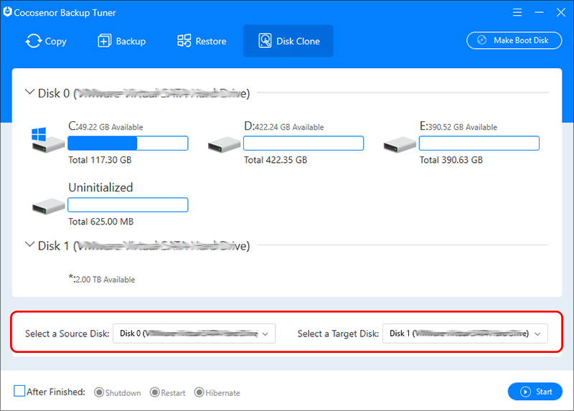Click the 'Total 625.00 MB' text
The height and width of the screenshot is (411, 574).
point(101,222)
